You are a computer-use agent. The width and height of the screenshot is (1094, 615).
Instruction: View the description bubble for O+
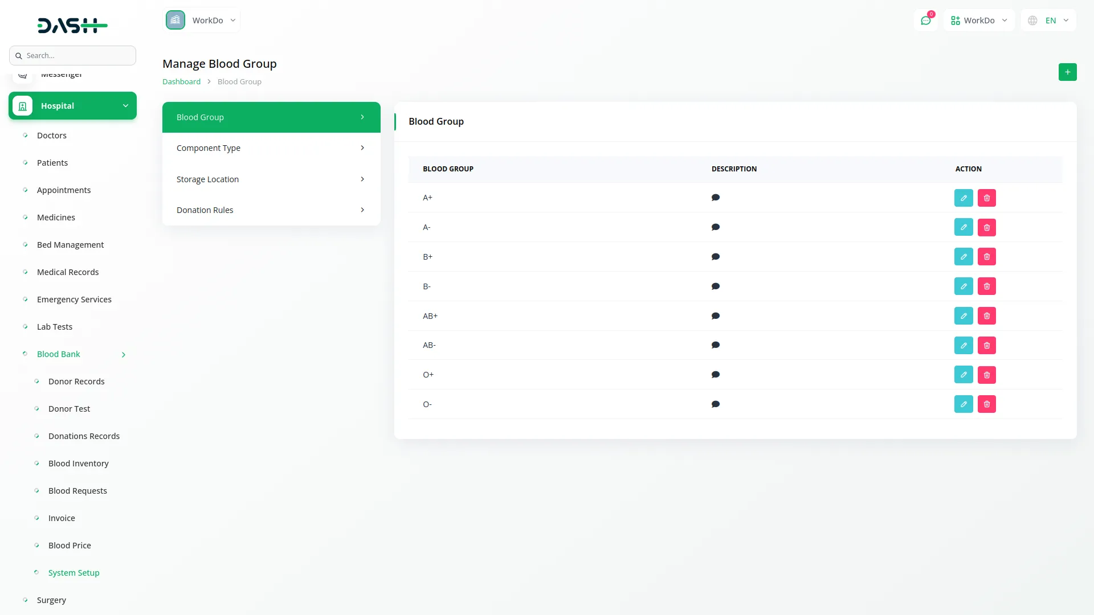716,375
